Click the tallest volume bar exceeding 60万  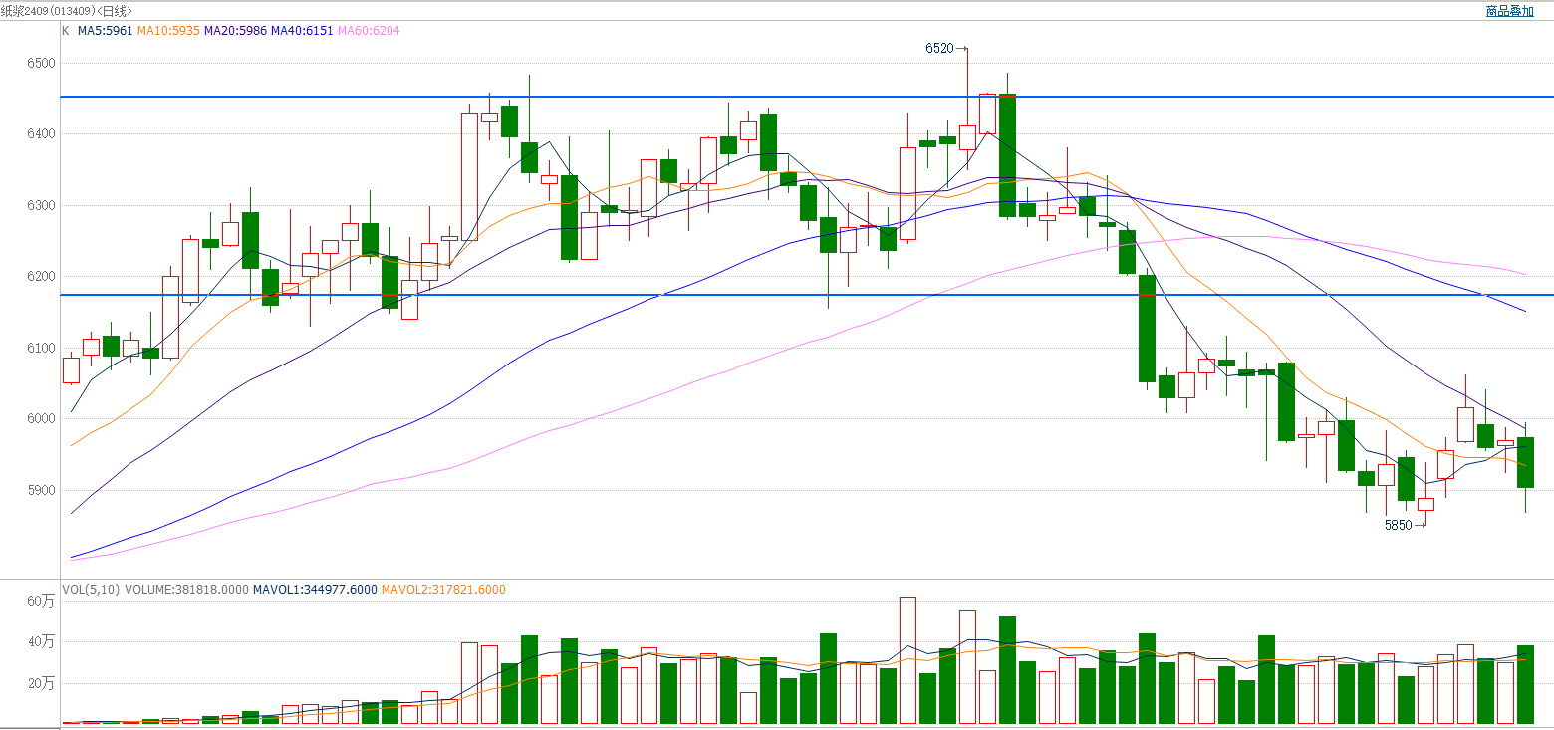907,660
